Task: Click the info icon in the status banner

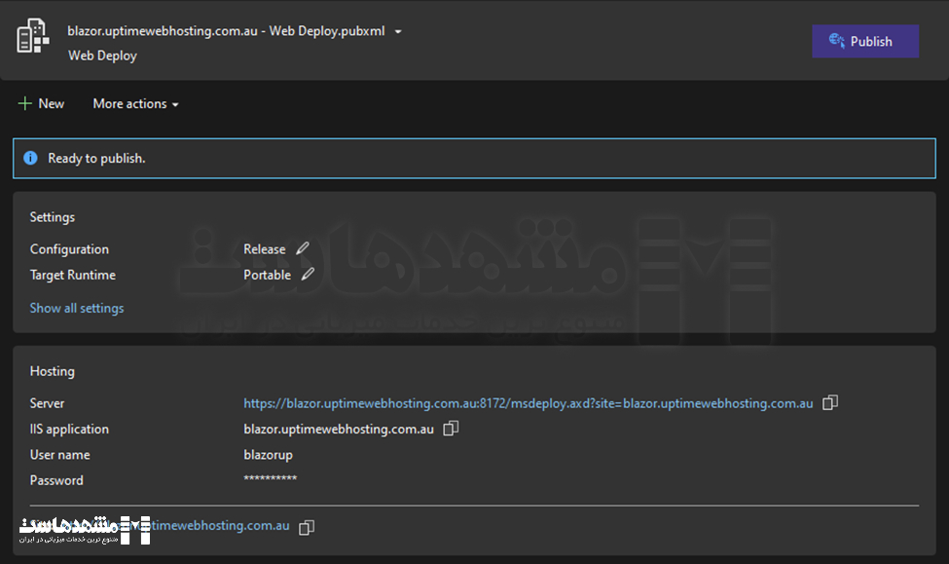Action: click(30, 158)
